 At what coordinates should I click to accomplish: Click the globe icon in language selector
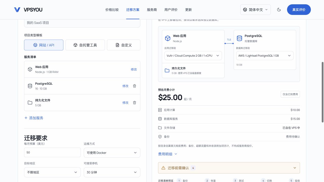[x=245, y=10]
